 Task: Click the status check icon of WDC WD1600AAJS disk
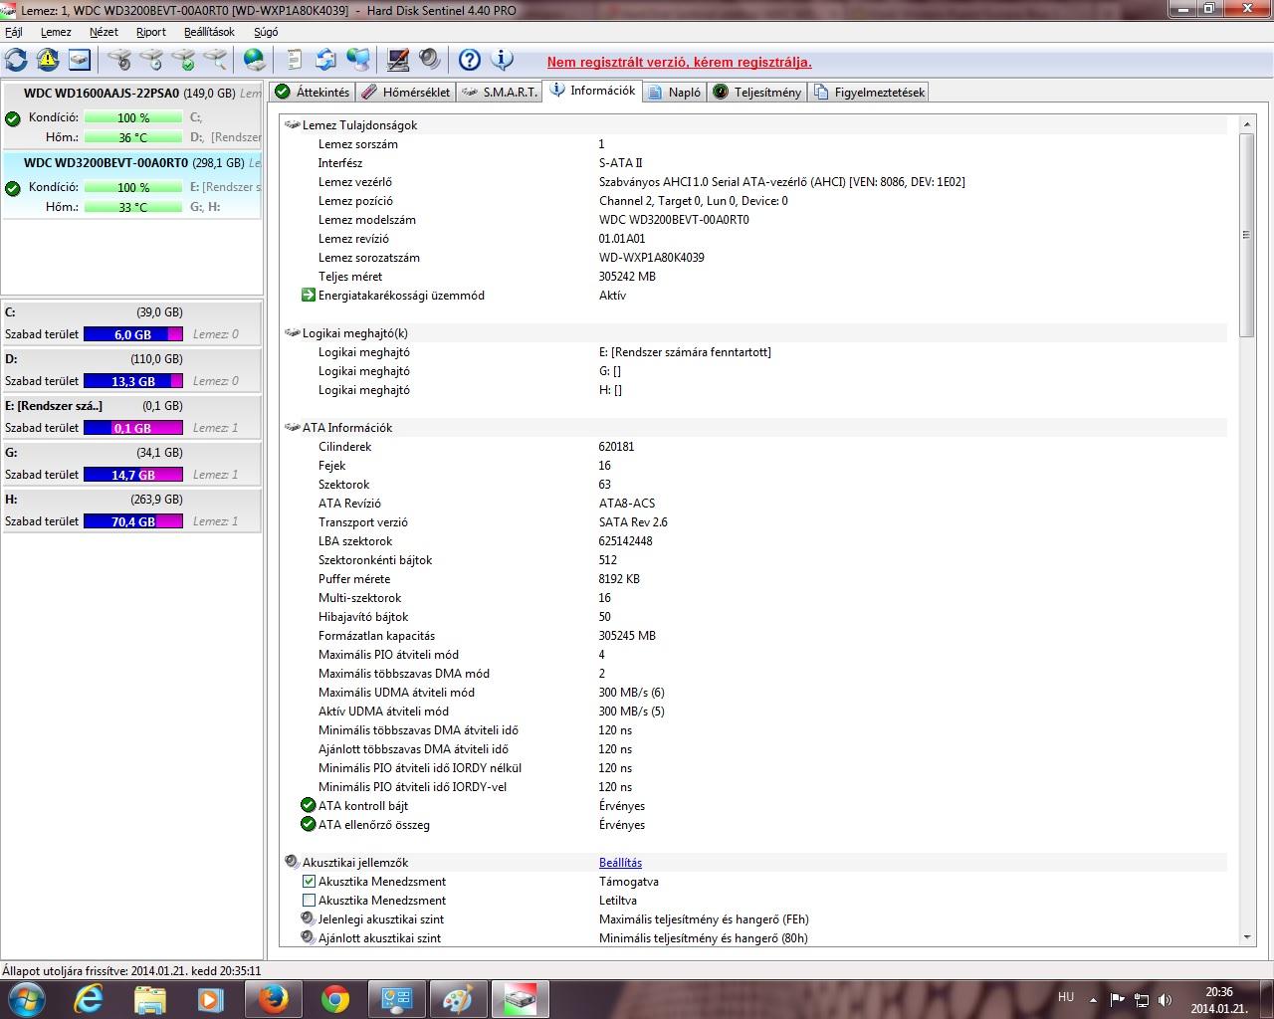pos(13,118)
